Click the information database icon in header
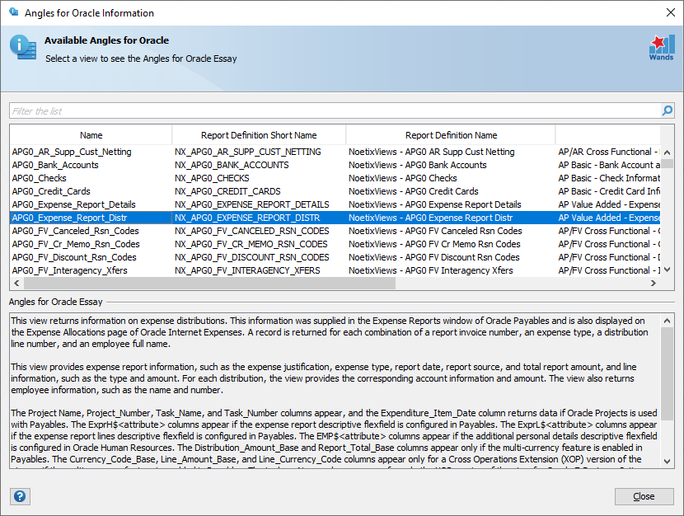The height and width of the screenshot is (516, 684). point(23,47)
